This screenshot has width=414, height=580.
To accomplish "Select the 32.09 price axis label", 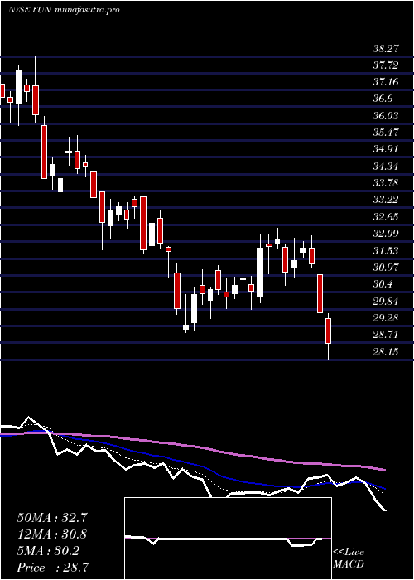I will point(385,234).
